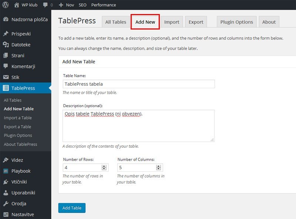Click the Prispevki pushpin icon
The width and height of the screenshot is (296, 219).
click(6, 34)
